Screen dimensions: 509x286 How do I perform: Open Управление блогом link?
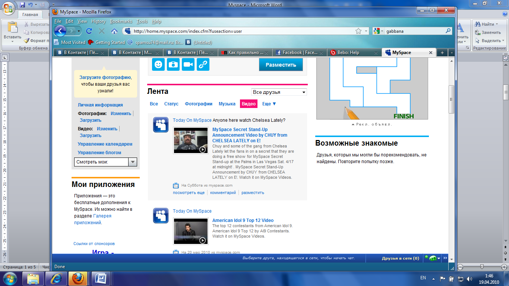pyautogui.click(x=99, y=153)
